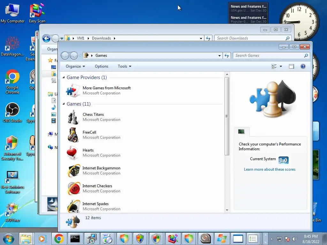Click scrollbar down arrow in games list
327x245 pixels.
coord(227,210)
